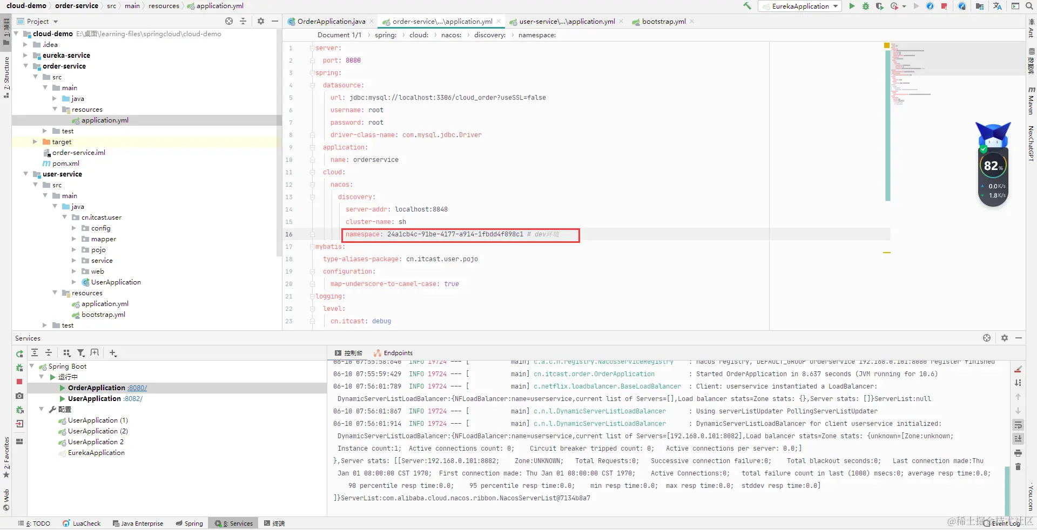
Task: Toggle soft-wrap in the console toolbar
Action: tap(1018, 424)
